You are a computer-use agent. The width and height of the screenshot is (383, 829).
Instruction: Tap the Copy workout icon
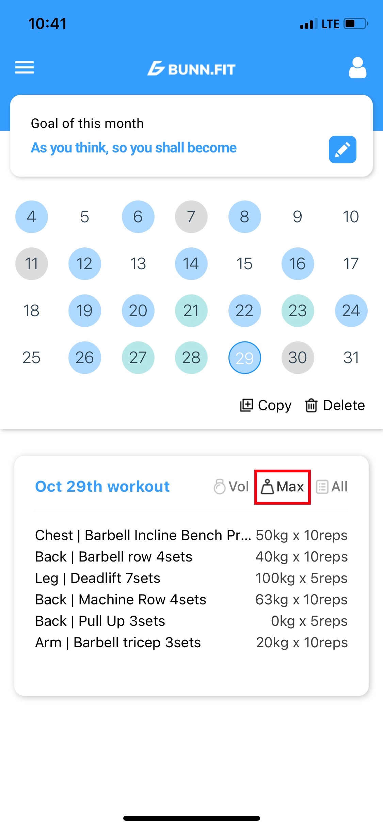(x=246, y=405)
